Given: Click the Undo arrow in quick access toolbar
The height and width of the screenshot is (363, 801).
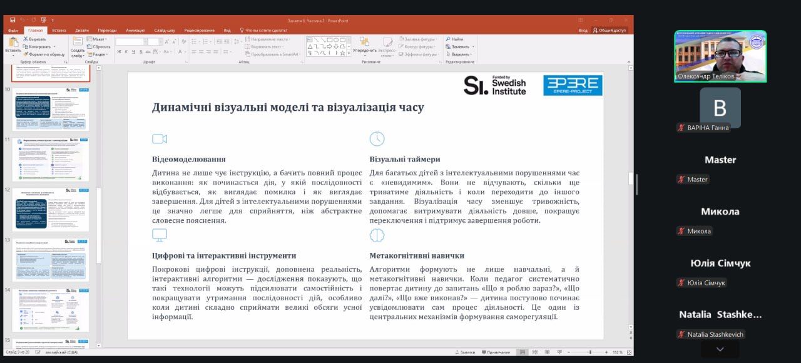Looking at the screenshot, I should tap(23, 20).
